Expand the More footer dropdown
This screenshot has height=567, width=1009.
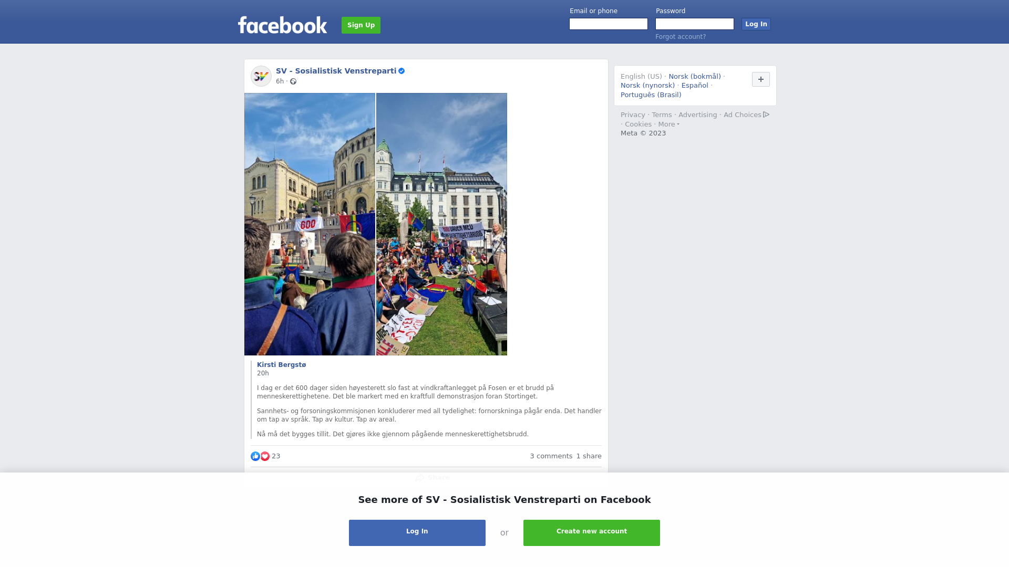click(669, 124)
